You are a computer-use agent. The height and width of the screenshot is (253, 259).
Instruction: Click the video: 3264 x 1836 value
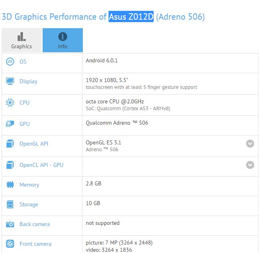(109, 250)
